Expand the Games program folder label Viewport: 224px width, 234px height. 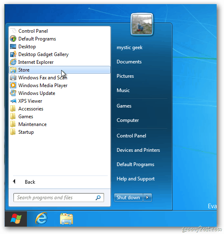coord(26,117)
